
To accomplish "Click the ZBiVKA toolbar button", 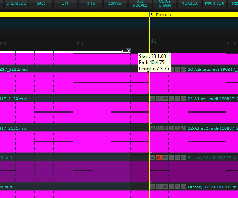I will pos(115,4).
